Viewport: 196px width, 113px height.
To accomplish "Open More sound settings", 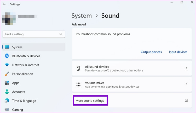I will tap(90, 101).
